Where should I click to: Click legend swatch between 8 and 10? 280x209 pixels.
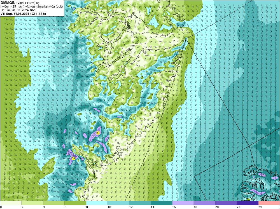[x=97, y=203]
